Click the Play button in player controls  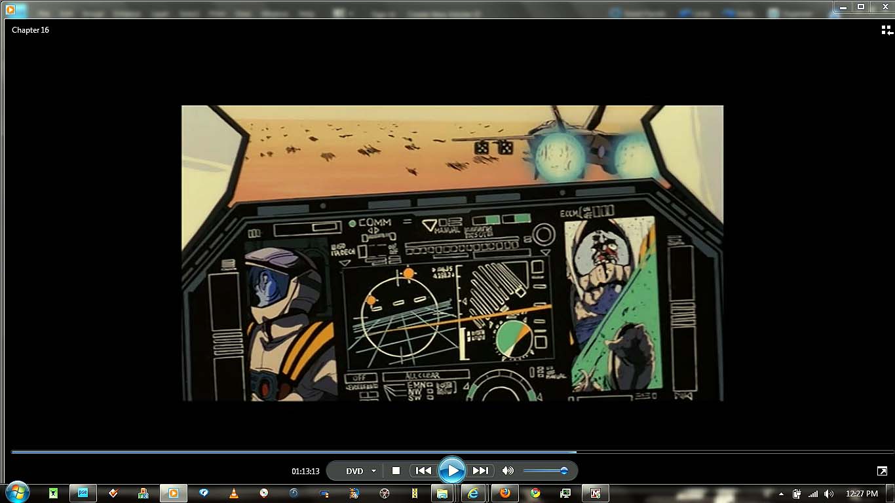coord(452,470)
